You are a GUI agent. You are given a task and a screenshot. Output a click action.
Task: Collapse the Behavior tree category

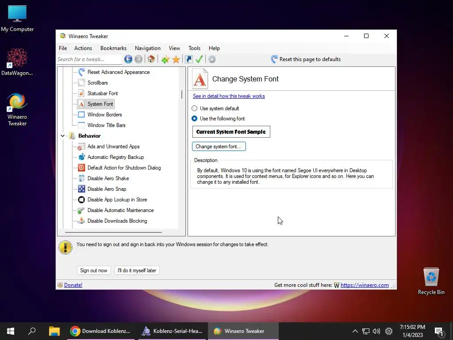[x=62, y=135]
